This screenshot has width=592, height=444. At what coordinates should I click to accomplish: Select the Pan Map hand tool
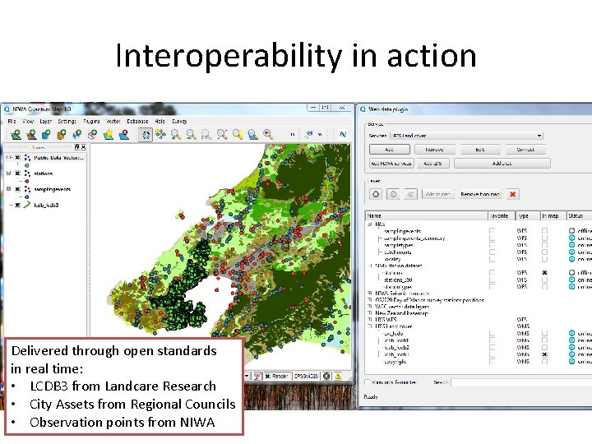click(146, 134)
